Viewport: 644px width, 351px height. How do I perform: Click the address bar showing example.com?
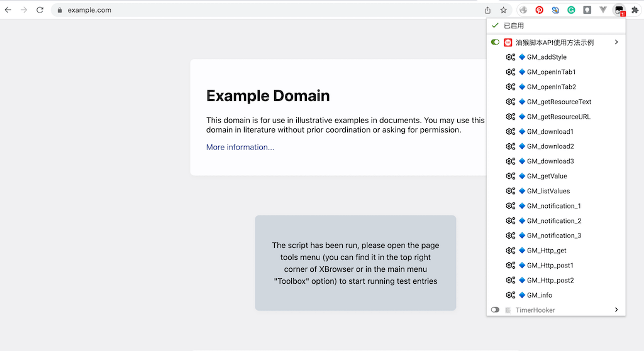252,10
